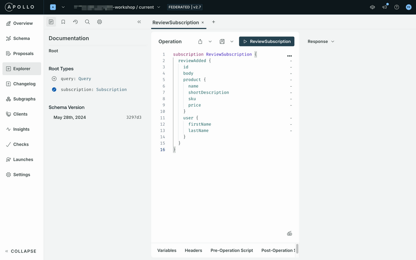Click the price field in the editor
416x260 pixels.
click(x=195, y=105)
